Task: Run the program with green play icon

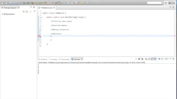Action: [x=28, y=3]
